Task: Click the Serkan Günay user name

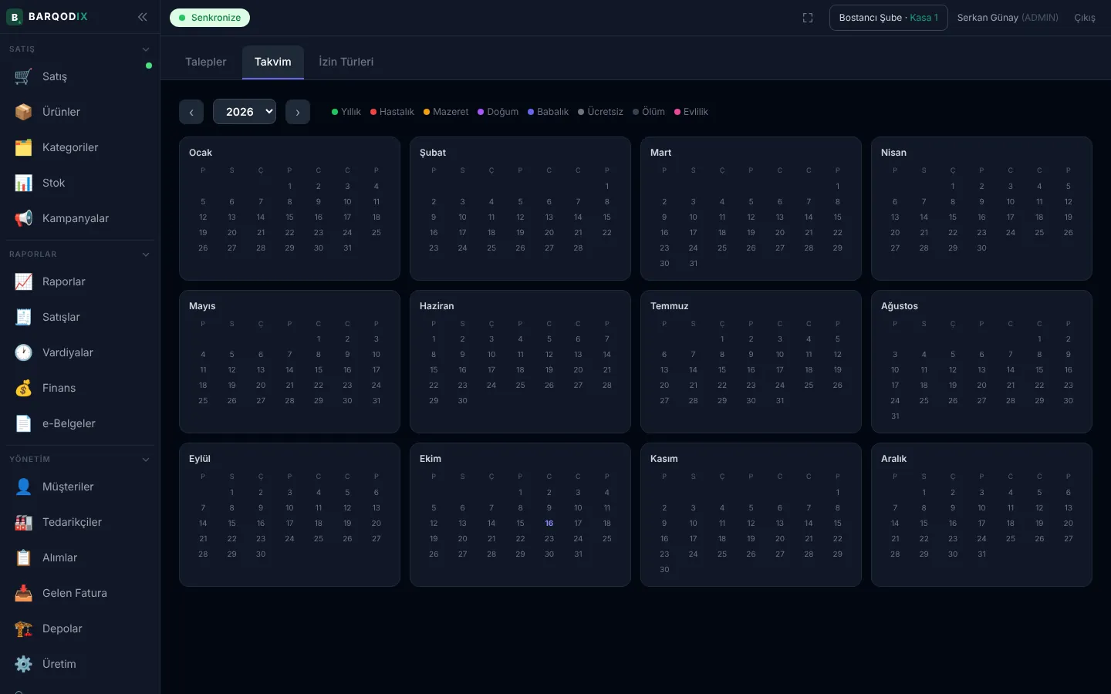Action: pos(988,18)
